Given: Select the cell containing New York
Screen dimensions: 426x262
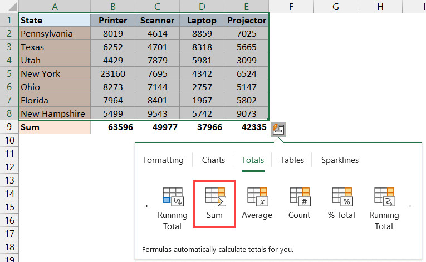Looking at the screenshot, I should 55,74.
